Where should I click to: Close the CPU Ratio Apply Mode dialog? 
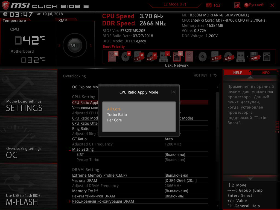173,92
